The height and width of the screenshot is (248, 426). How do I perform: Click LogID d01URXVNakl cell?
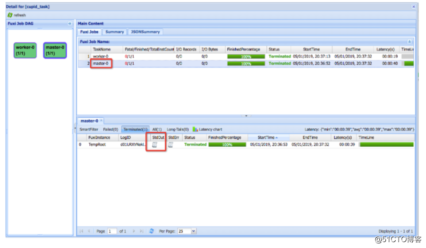tap(133, 145)
